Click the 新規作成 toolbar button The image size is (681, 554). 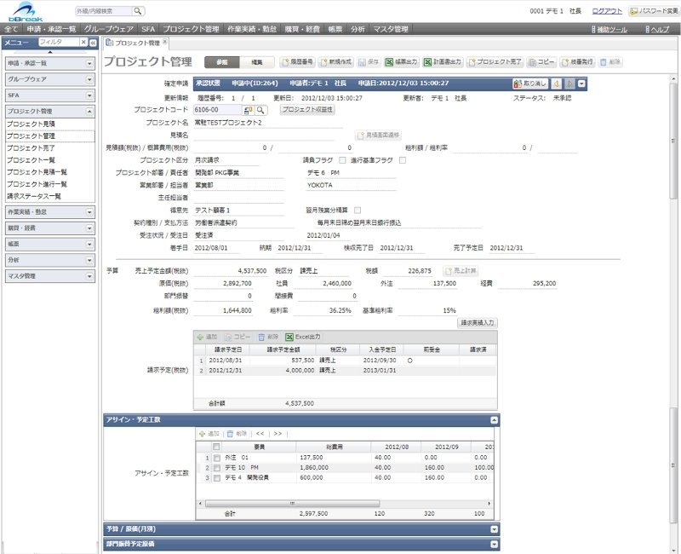335,62
